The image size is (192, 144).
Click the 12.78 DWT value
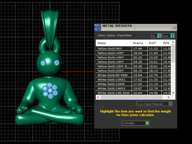[153, 88]
